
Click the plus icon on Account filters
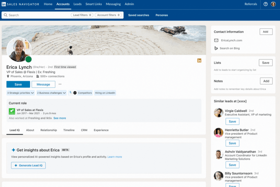click(119, 15)
